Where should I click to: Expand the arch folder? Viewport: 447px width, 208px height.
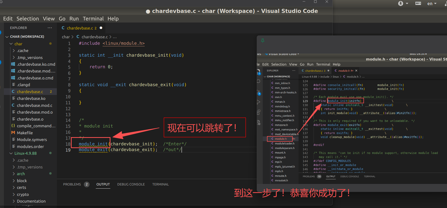coord(14,174)
